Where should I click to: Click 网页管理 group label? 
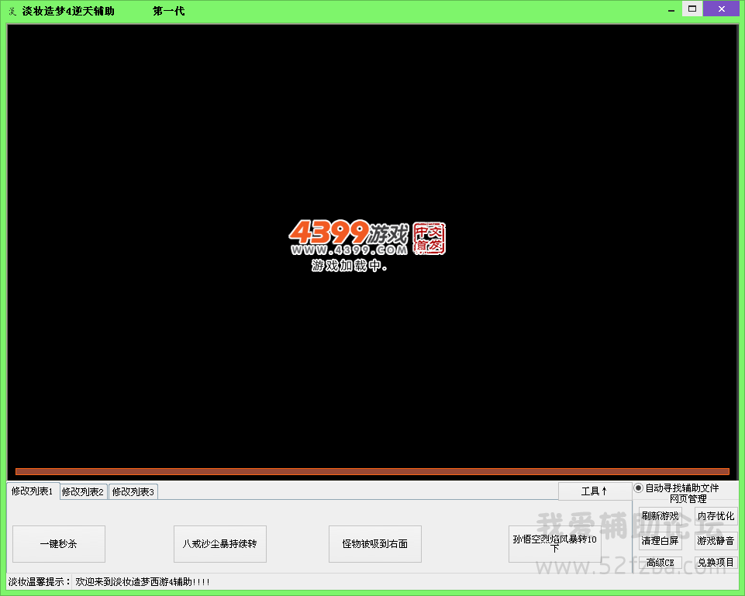pyautogui.click(x=688, y=498)
